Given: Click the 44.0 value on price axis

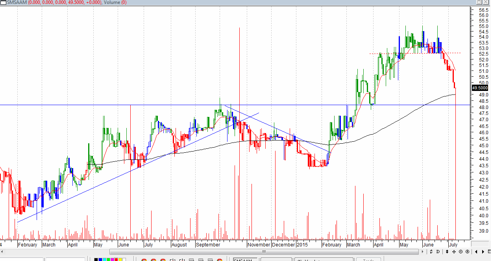Looking at the screenshot, I should coord(484,159).
